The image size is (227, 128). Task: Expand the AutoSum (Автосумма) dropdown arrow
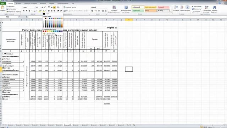202,6
